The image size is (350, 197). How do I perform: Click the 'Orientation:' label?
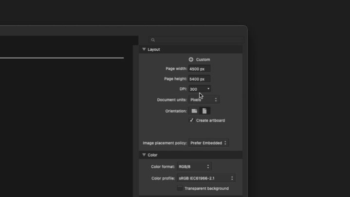tap(176, 111)
